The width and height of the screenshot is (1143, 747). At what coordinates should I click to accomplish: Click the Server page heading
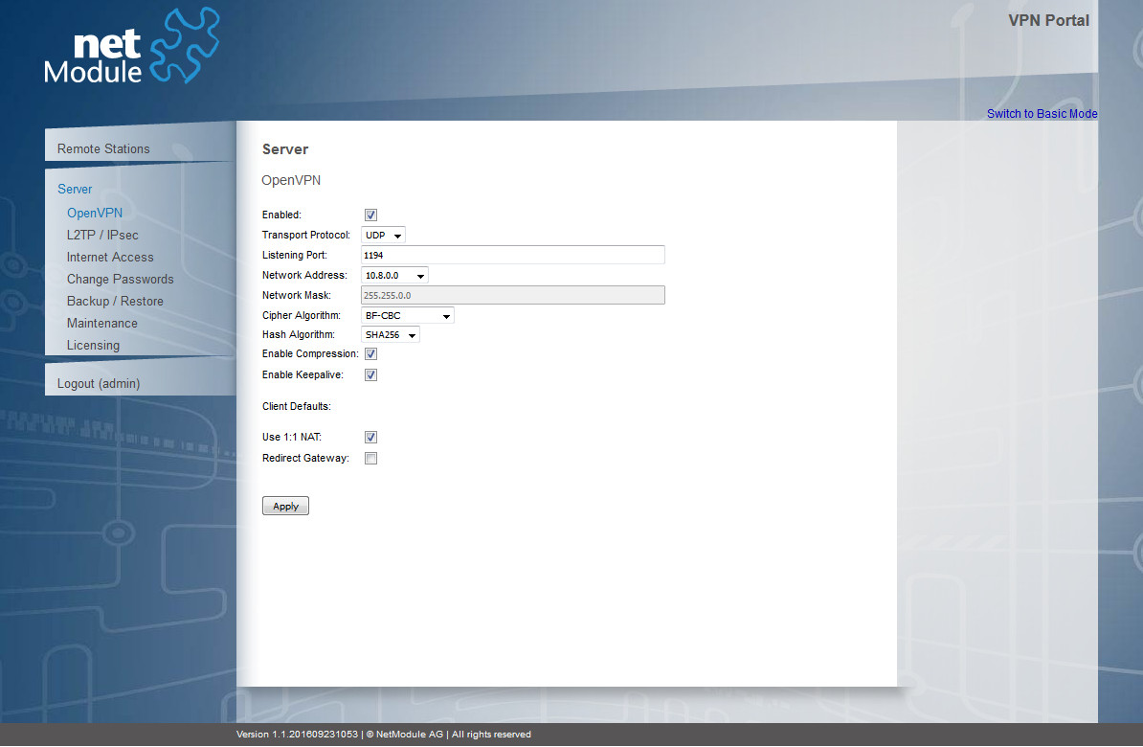(x=285, y=149)
